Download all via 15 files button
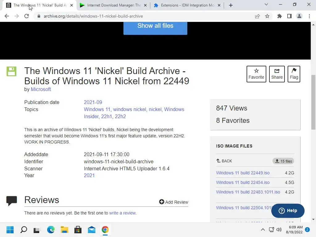 tap(283, 161)
